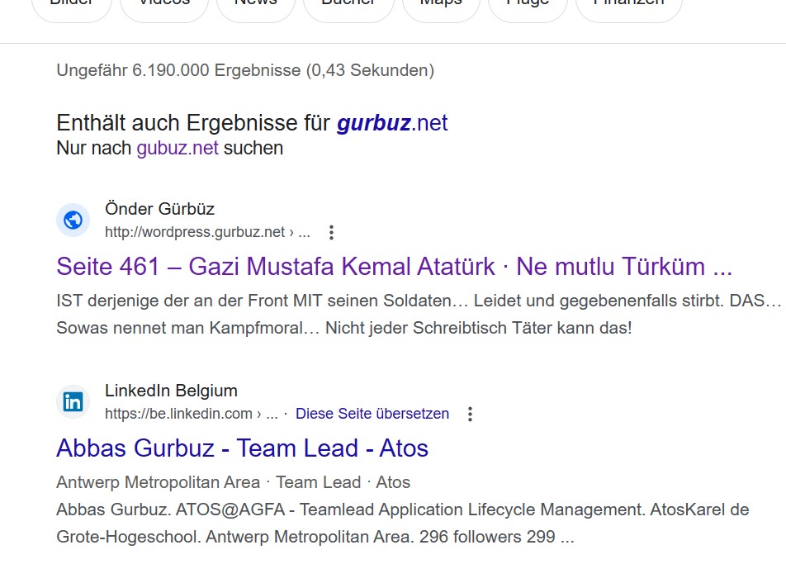Click Diese Seite übersetzen link
Viewport: 786px width, 583px height.
point(372,414)
